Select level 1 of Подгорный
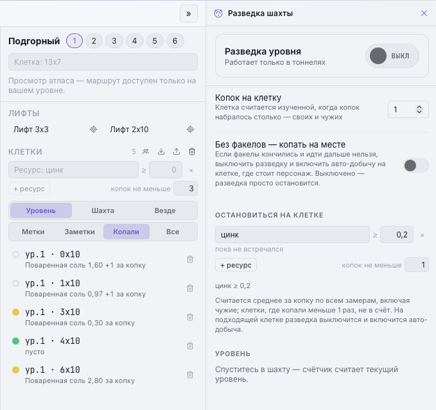Screen dimensions: 436x410 click(74, 41)
